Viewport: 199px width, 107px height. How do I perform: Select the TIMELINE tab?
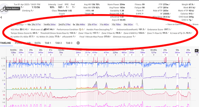[5, 43]
